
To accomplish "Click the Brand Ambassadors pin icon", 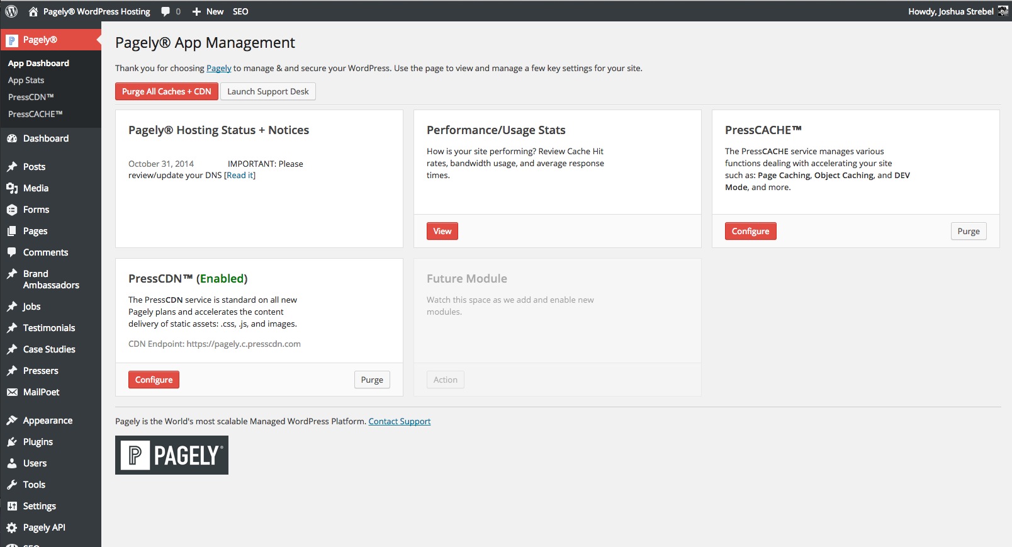I will point(12,274).
